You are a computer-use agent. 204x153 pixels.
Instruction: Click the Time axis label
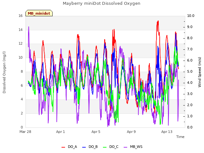(180, 137)
